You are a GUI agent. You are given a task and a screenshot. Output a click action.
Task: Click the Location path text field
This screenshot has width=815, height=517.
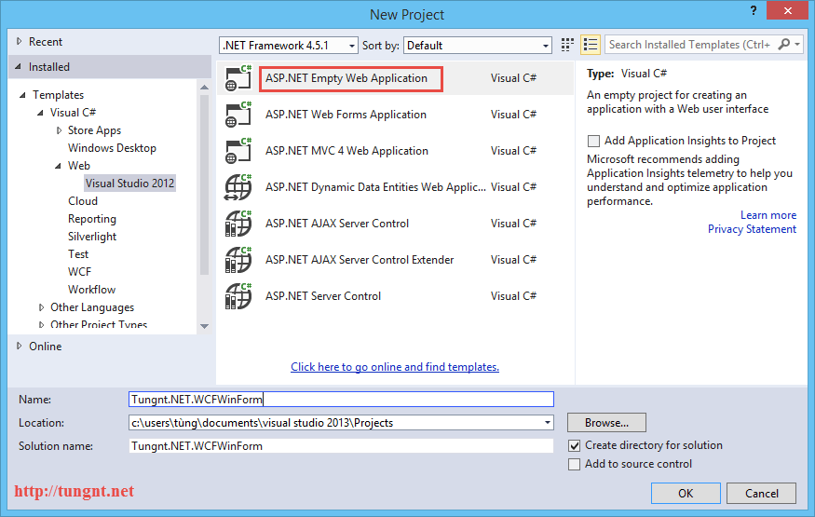(x=334, y=422)
